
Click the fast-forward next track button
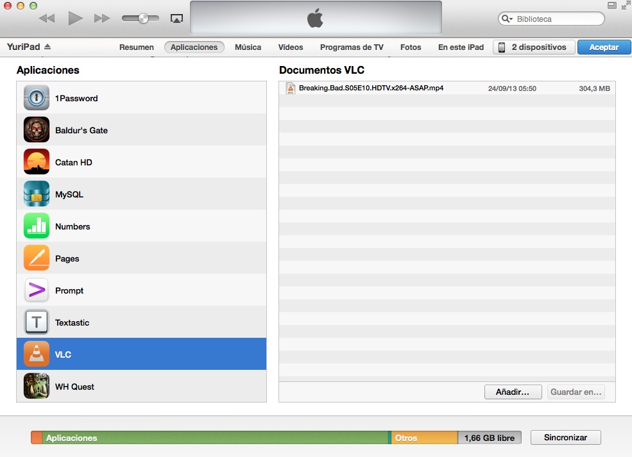(102, 19)
